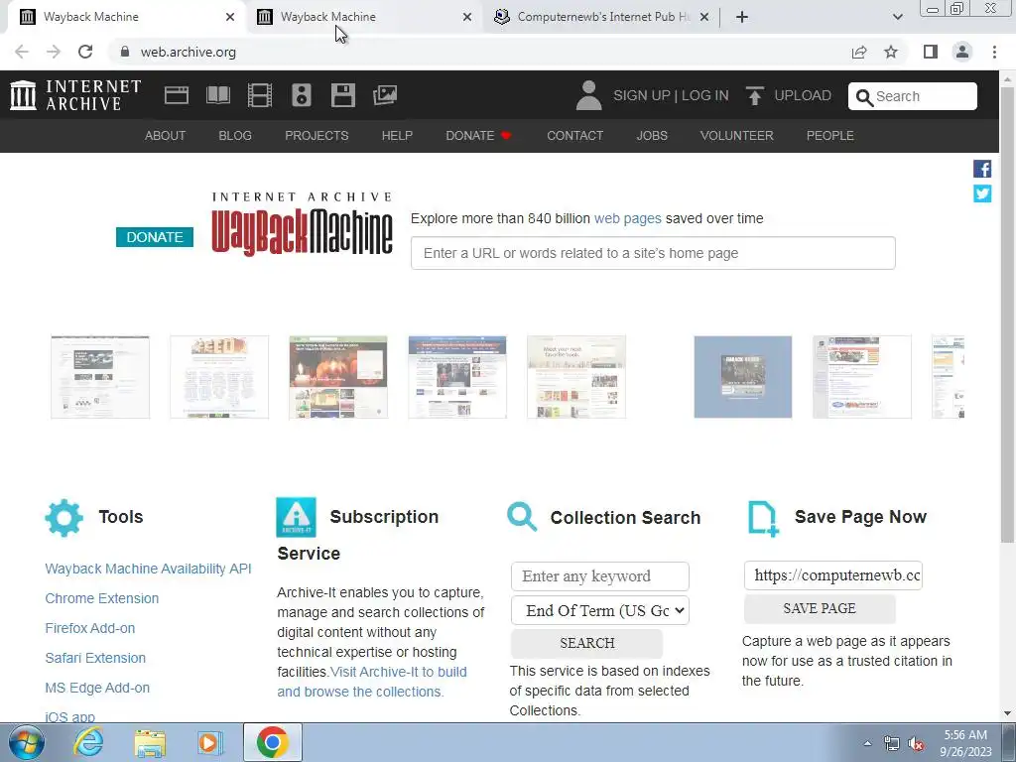Open the HELP menu item

click(x=397, y=135)
